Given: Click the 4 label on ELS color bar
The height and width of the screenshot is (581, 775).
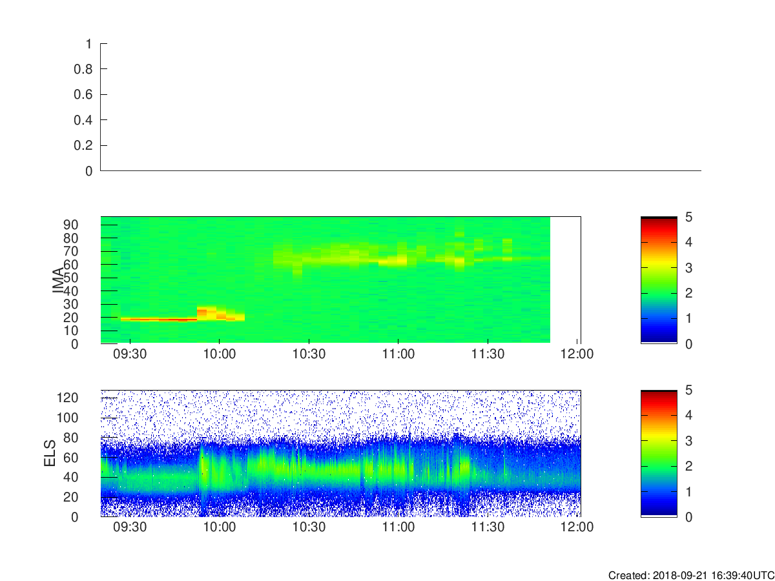Looking at the screenshot, I should click(x=688, y=415).
